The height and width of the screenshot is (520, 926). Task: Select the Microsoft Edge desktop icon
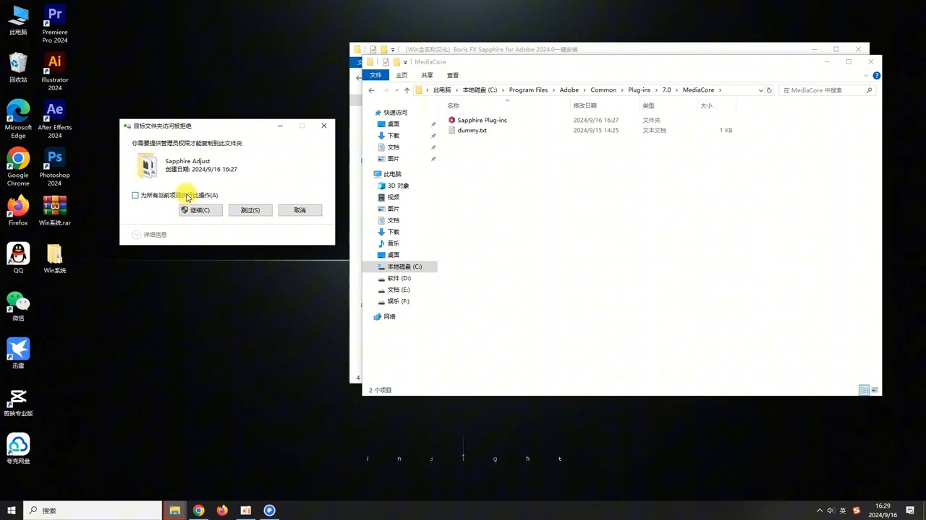pos(18,119)
